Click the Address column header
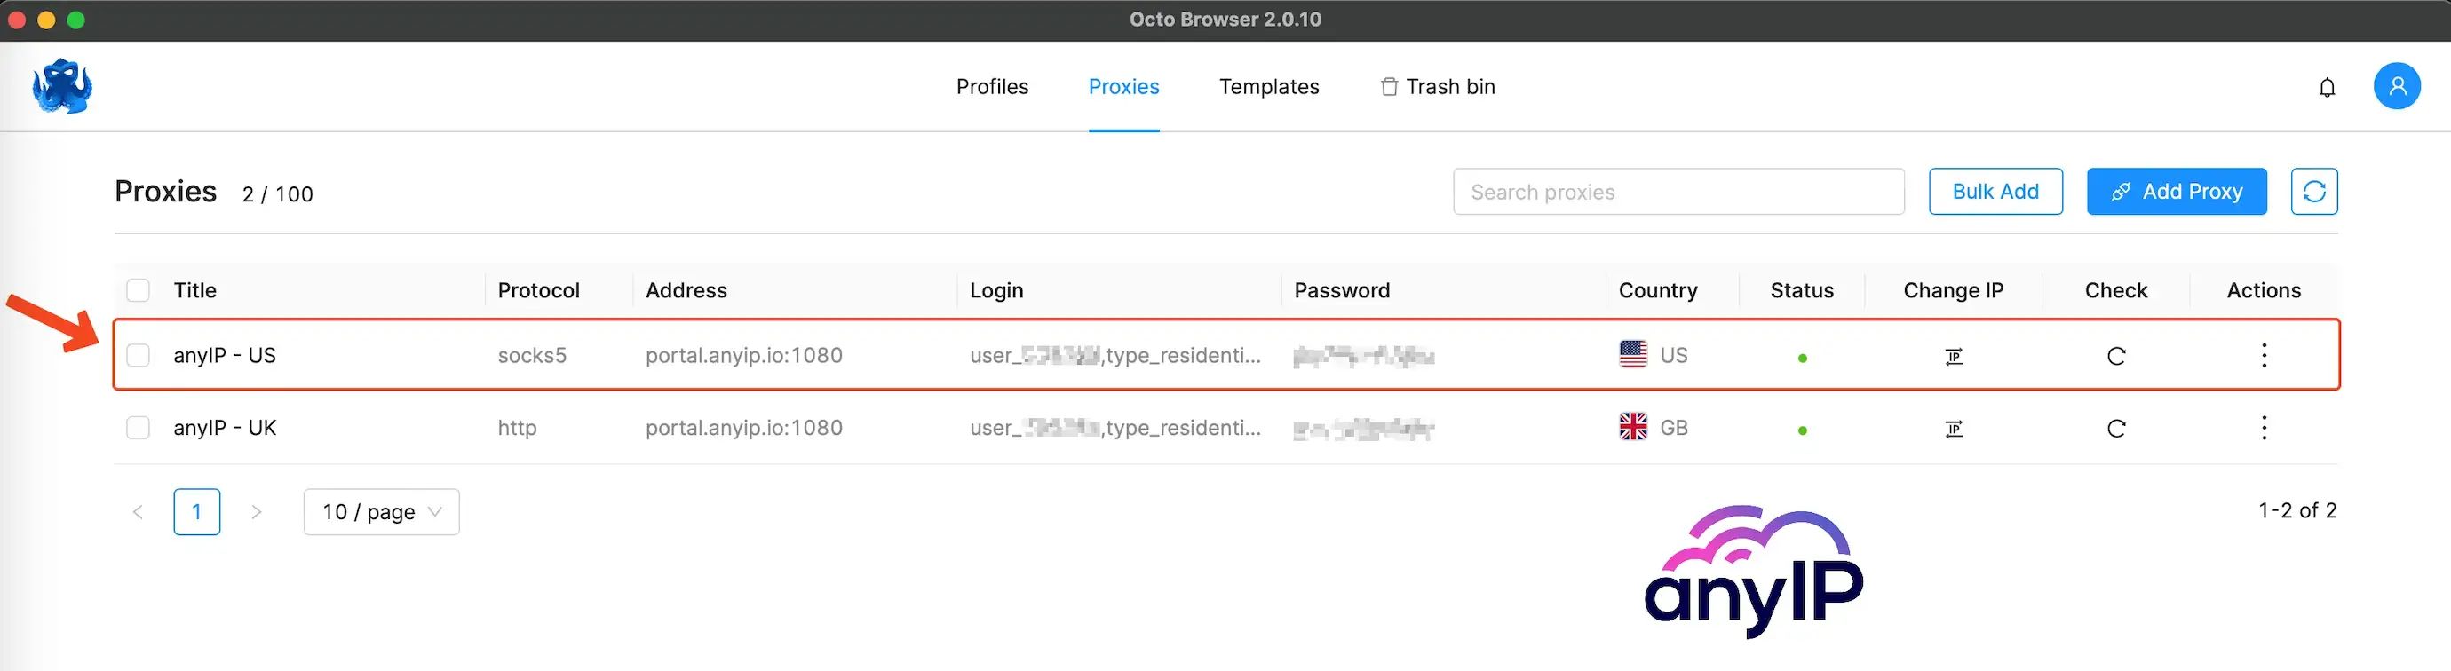The image size is (2451, 671). tap(686, 290)
